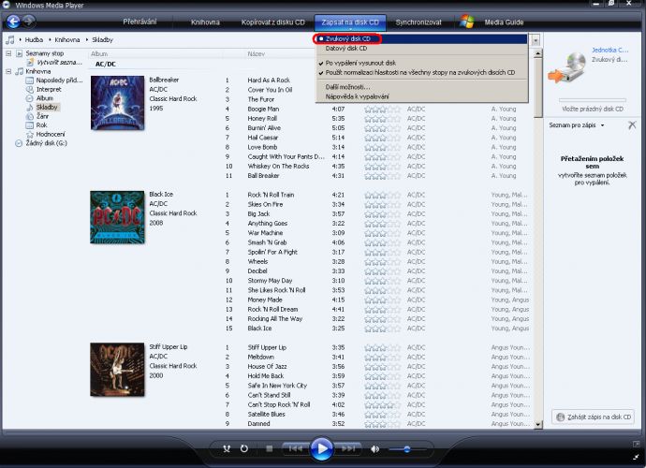The width and height of the screenshot is (646, 468).
Task: Open Nápověda k vypalování menu entry
Action: 421,96
